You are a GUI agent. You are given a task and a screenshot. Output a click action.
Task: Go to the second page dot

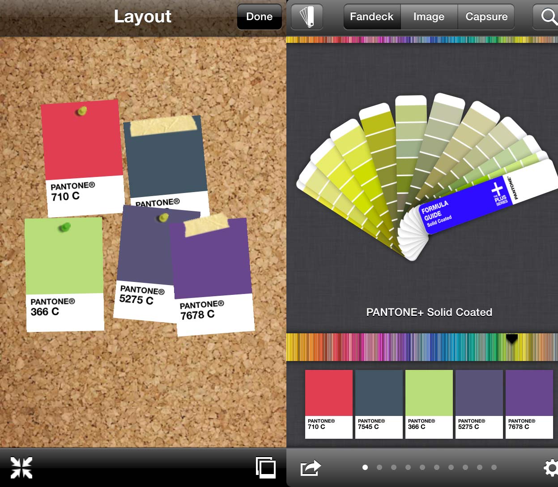pos(379,467)
